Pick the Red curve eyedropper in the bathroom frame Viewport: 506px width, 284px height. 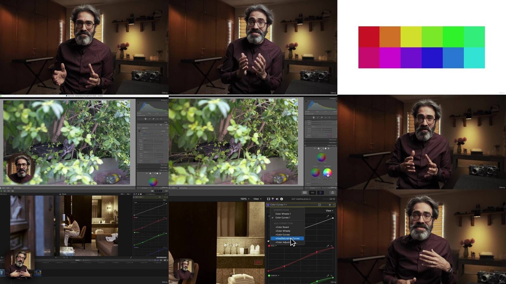pos(328,246)
